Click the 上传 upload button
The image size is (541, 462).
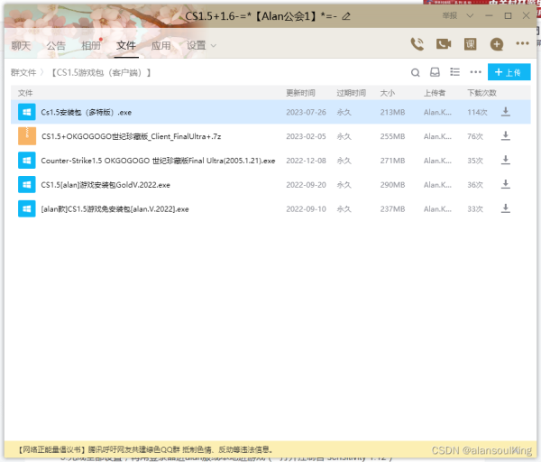tap(509, 72)
